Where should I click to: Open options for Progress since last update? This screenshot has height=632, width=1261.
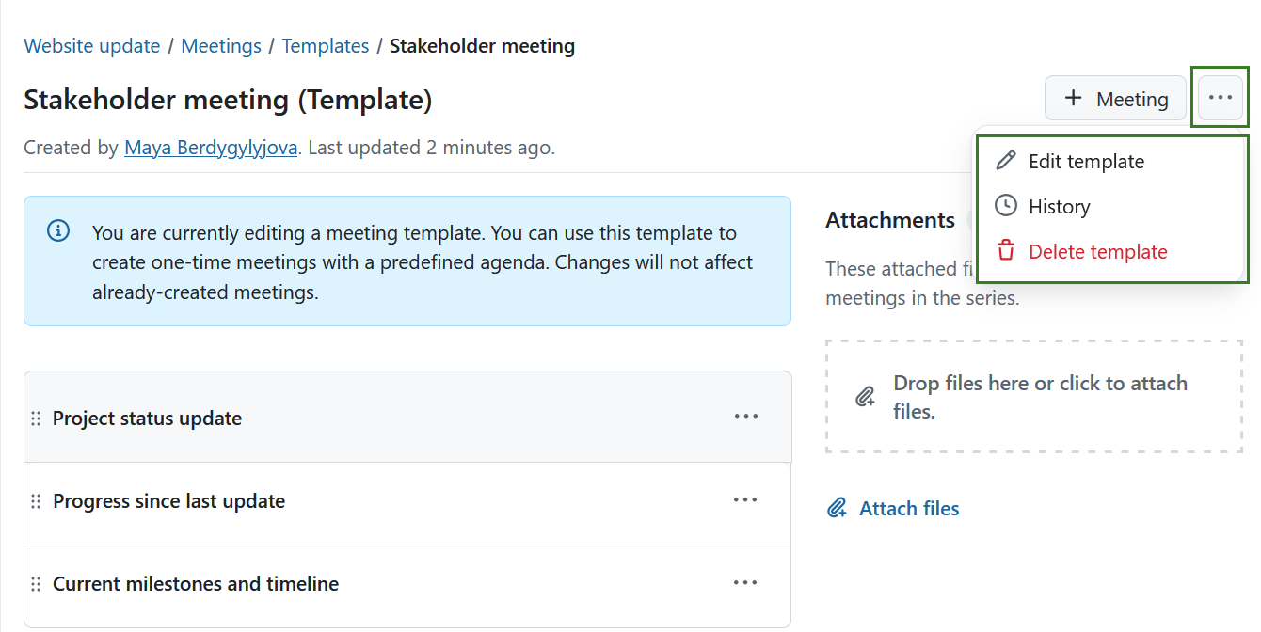[x=745, y=499]
